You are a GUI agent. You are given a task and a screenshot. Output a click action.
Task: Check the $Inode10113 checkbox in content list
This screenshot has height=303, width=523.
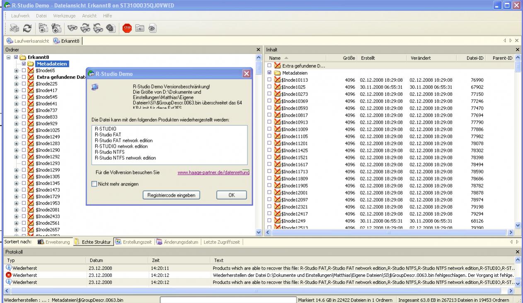pyautogui.click(x=270, y=81)
